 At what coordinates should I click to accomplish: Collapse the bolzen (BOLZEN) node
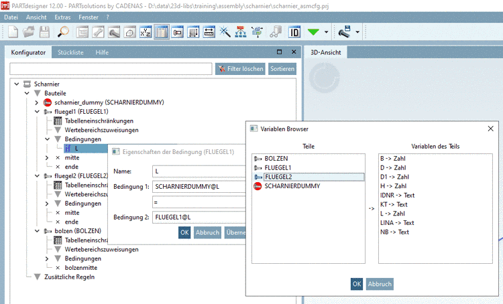click(37, 231)
